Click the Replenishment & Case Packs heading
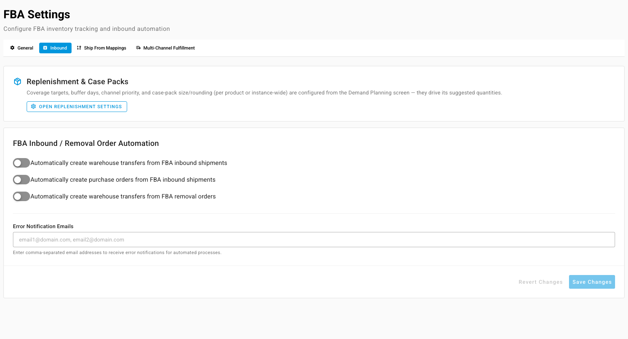The image size is (628, 339). [x=78, y=82]
